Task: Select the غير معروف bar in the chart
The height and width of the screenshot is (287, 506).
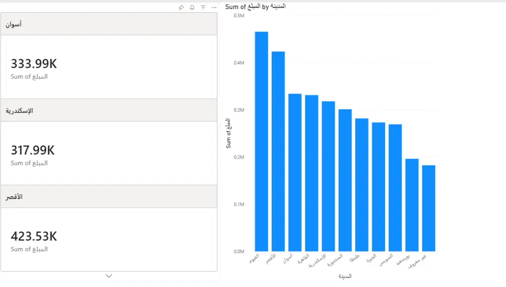Action: tap(429, 208)
